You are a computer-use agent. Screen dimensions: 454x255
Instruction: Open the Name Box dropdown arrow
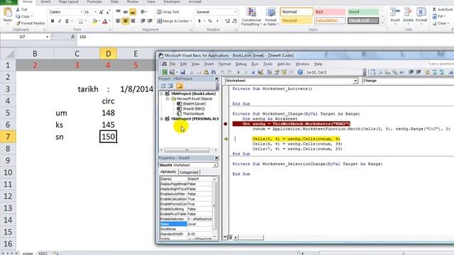coord(47,37)
